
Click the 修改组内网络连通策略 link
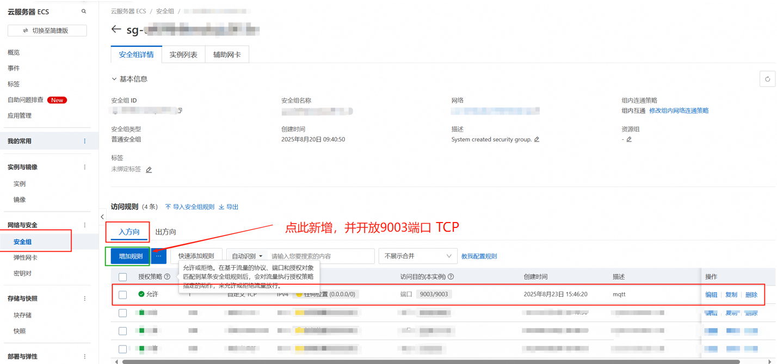tap(679, 110)
